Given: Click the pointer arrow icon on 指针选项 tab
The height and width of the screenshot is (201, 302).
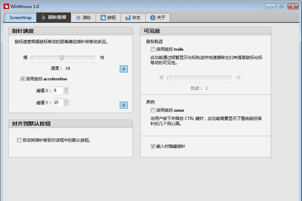Looking at the screenshot, I should tap(44, 18).
